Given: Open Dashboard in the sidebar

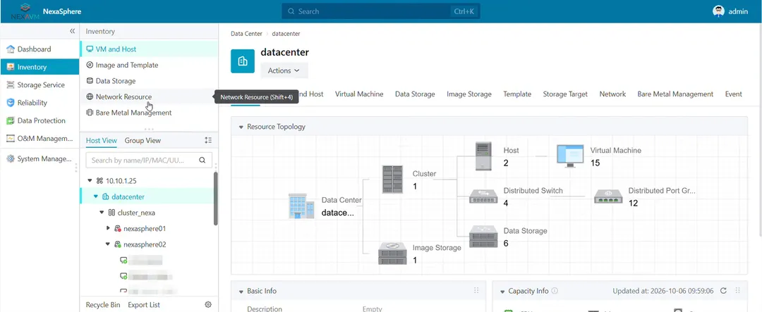Looking at the screenshot, I should coord(40,49).
